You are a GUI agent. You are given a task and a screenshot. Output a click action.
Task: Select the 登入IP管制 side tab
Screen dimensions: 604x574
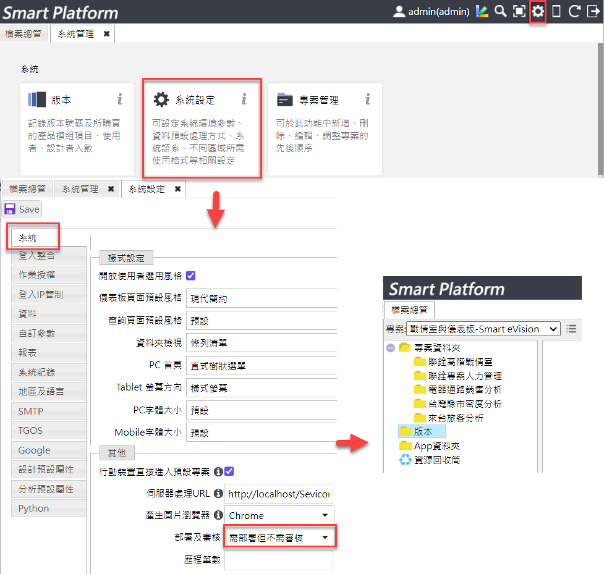[49, 295]
